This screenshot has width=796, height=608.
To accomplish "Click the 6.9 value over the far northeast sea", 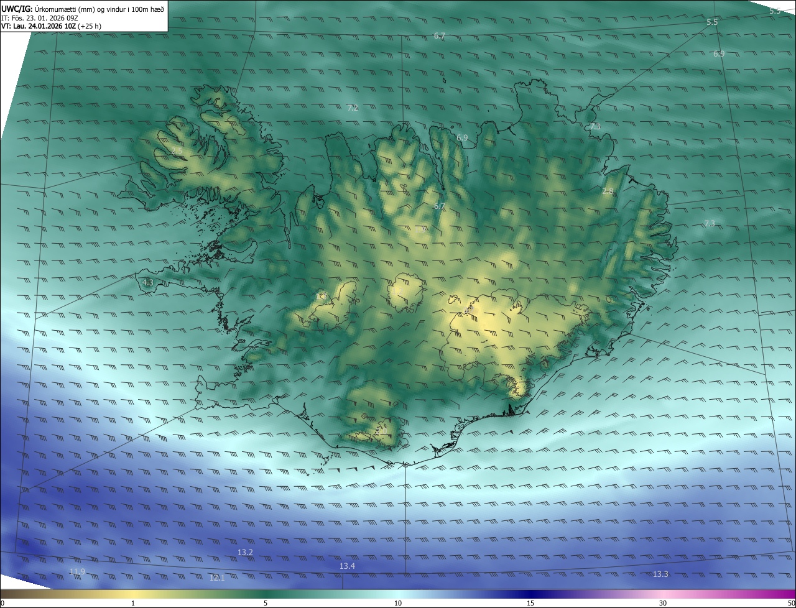I will coord(719,55).
